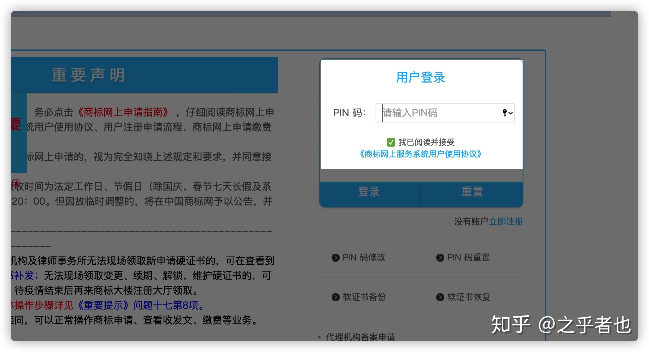This screenshot has width=649, height=352.
Task: Uncheck the 我已阅读并接受 agreement checkbox
Action: click(x=391, y=142)
